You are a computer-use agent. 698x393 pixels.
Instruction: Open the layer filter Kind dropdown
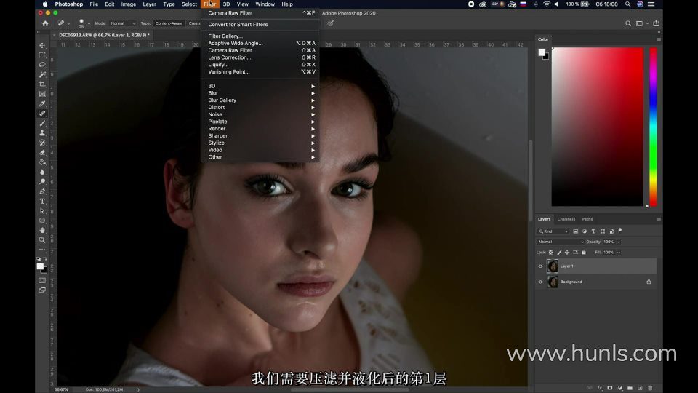pos(553,231)
